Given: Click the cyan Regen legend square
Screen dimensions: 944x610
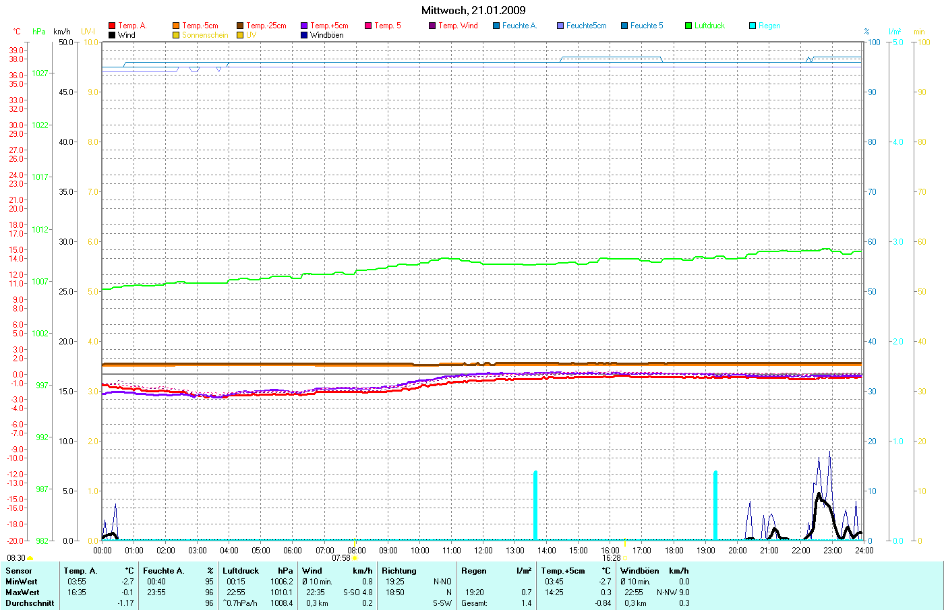Looking at the screenshot, I should coord(753,26).
